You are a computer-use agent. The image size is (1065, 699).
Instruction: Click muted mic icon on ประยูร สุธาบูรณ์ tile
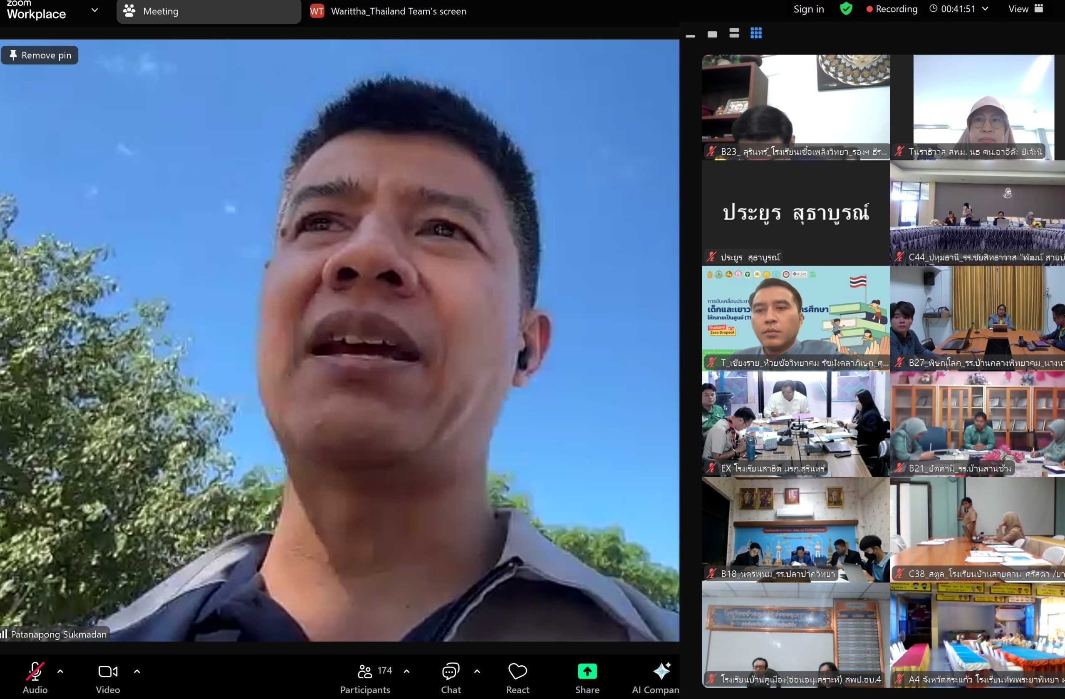point(711,256)
